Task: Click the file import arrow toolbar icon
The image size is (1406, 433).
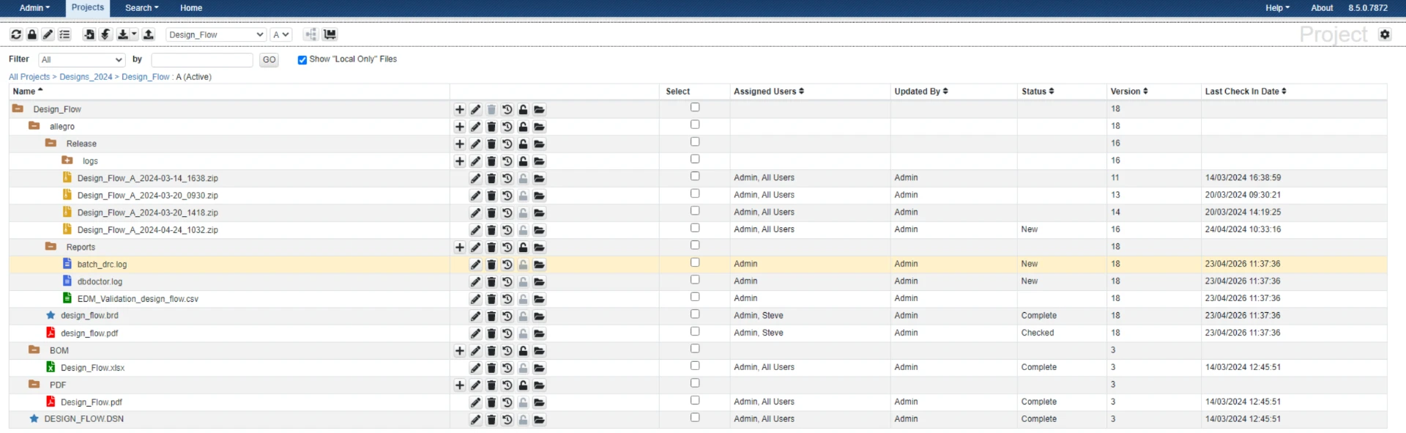Action: coord(89,34)
